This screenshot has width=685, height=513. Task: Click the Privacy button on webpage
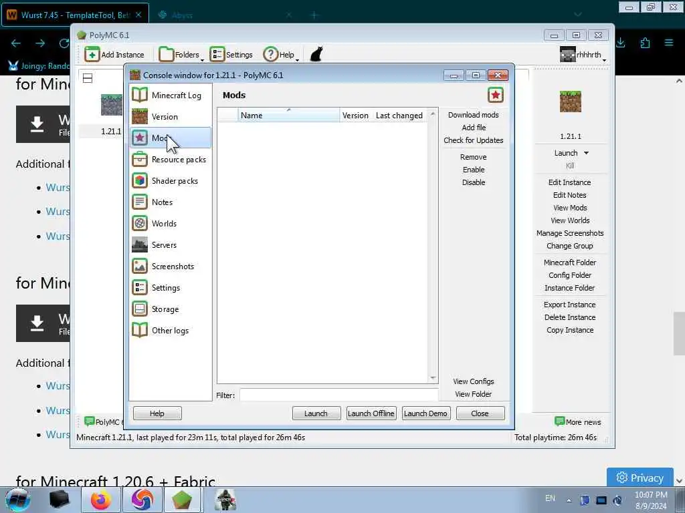pyautogui.click(x=640, y=478)
